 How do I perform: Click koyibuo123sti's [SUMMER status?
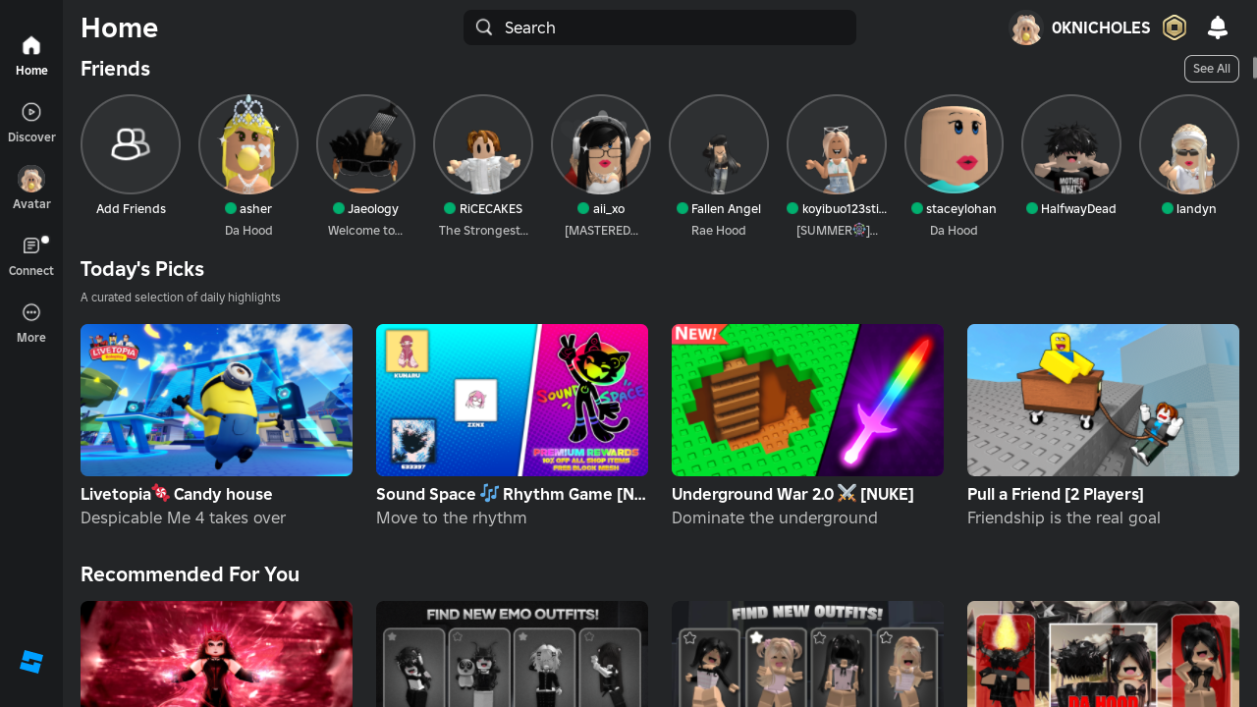[837, 231]
